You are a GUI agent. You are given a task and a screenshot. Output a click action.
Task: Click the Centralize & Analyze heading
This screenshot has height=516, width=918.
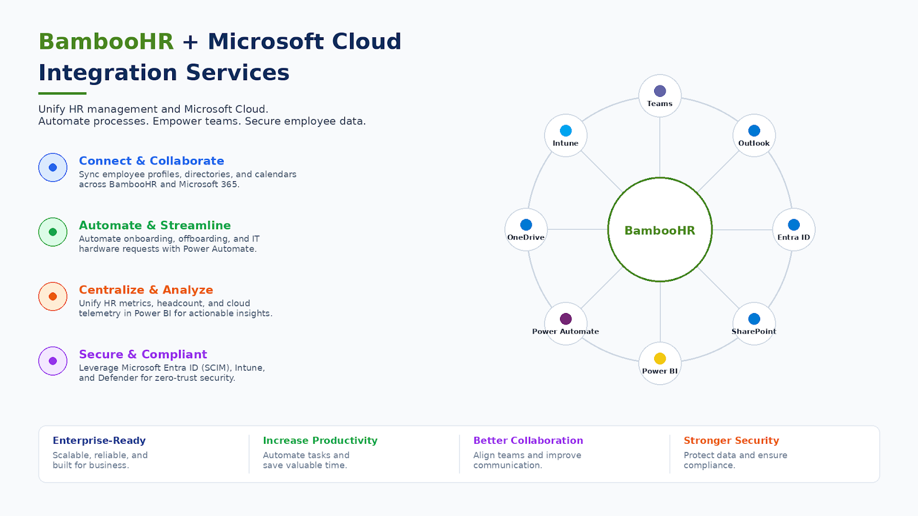tap(146, 290)
